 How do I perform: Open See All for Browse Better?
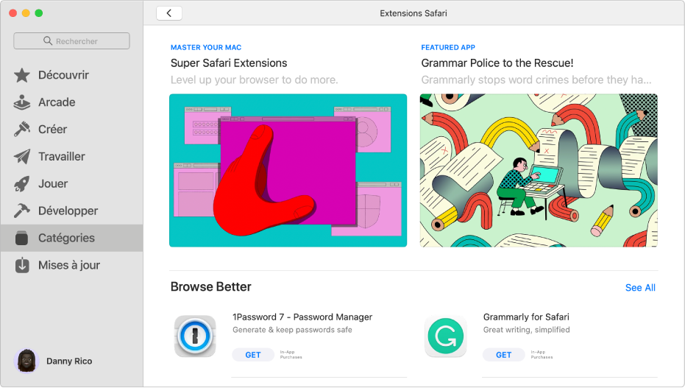640,288
